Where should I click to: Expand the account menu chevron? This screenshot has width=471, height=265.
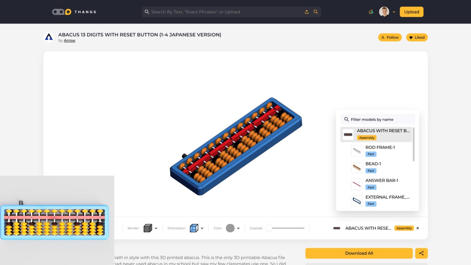pos(394,12)
